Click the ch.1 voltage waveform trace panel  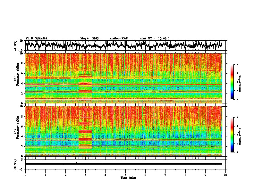pyautogui.click(x=125, y=45)
